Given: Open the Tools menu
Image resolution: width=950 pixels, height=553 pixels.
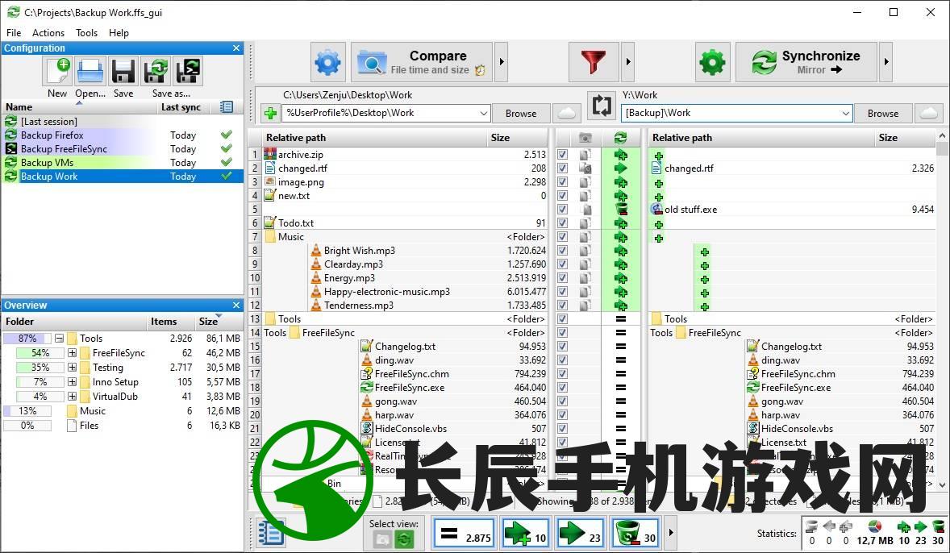Looking at the screenshot, I should (x=86, y=33).
